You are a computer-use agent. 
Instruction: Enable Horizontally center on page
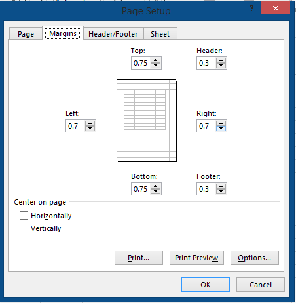[x=24, y=215]
